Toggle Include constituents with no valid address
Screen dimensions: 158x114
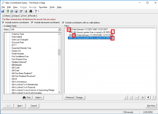point(63,22)
